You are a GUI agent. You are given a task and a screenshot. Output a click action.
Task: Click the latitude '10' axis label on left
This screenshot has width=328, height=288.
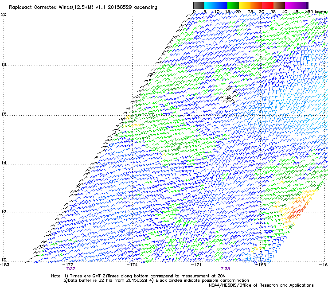tap(4, 260)
